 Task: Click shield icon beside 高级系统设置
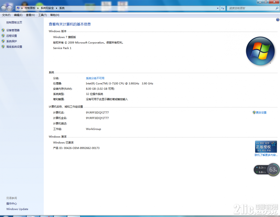coord(3,47)
